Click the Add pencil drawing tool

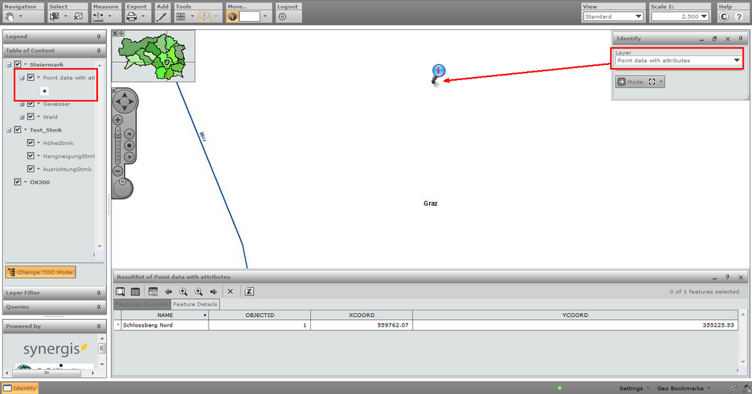162,16
